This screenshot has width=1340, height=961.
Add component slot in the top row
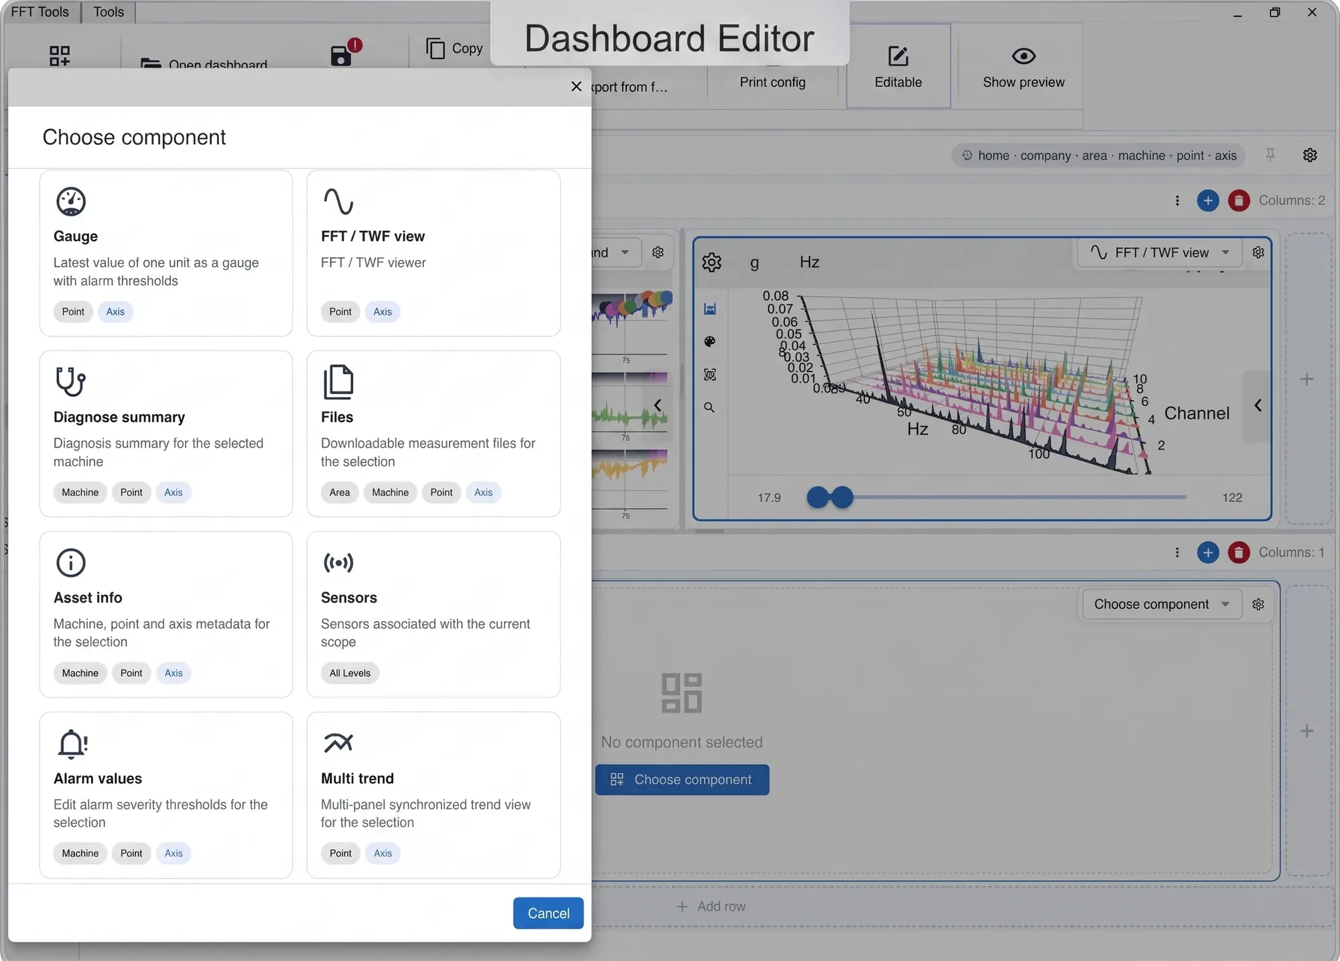point(1306,379)
